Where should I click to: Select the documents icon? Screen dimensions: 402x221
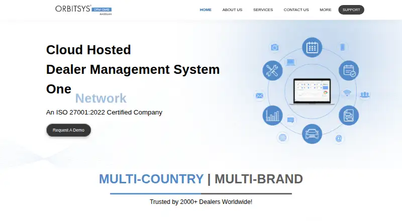pos(349,116)
